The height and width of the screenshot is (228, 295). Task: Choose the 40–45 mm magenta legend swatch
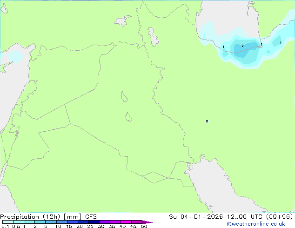point(126,222)
